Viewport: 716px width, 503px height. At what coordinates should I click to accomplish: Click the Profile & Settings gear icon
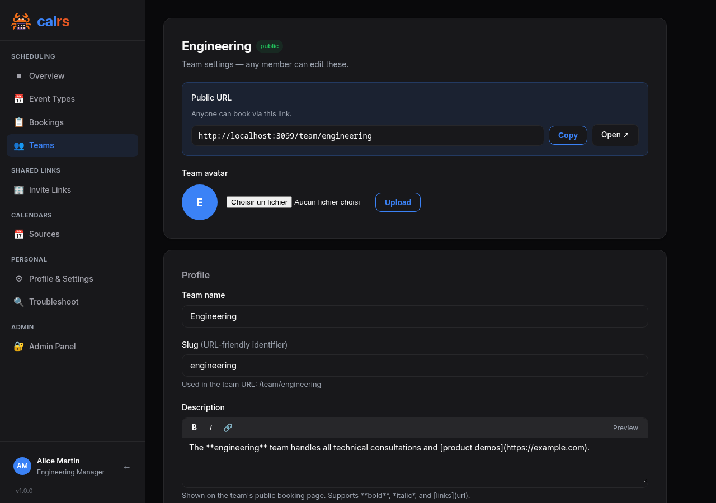click(19, 279)
